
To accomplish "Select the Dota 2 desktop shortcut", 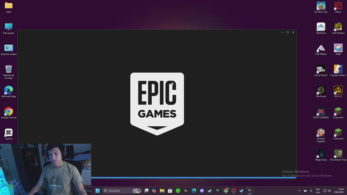I will pos(338,7).
